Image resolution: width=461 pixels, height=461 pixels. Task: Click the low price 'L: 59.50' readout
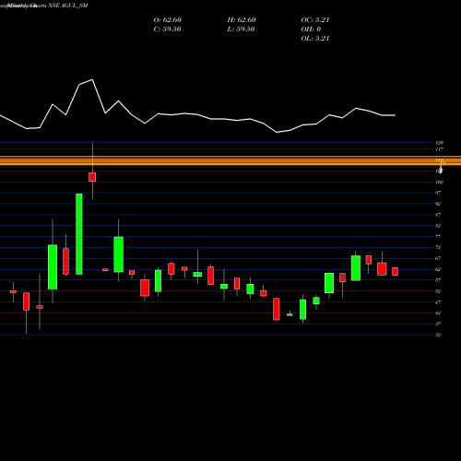tap(242, 30)
